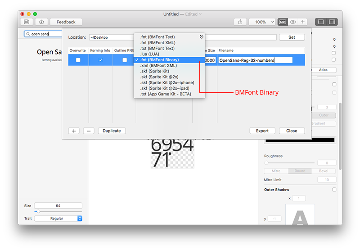Choose .skf (Sprite Kit @2x~ipad) format
Viewport: 360px width, 250px height.
point(164,88)
